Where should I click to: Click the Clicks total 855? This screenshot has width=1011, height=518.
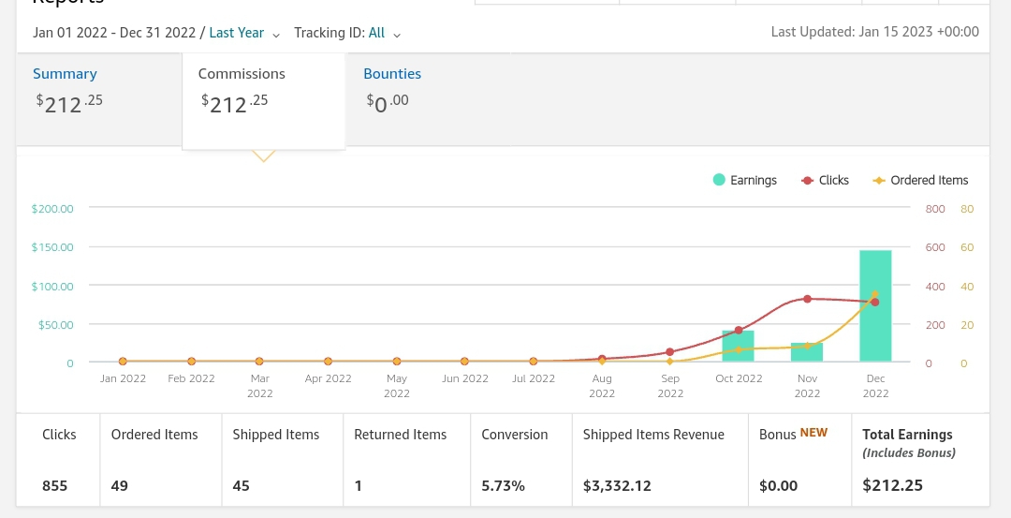click(55, 485)
